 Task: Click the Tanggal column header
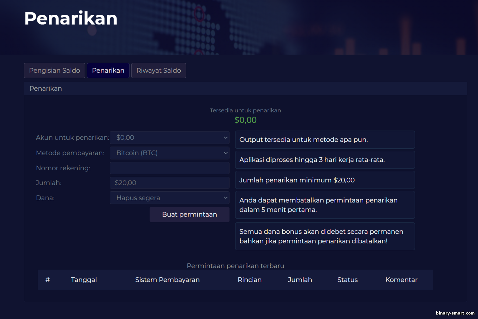click(84, 280)
